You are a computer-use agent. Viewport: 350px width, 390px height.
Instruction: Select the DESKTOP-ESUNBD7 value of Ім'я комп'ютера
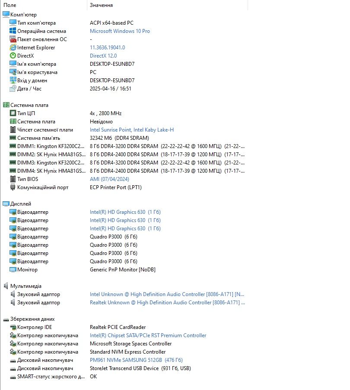tap(112, 64)
